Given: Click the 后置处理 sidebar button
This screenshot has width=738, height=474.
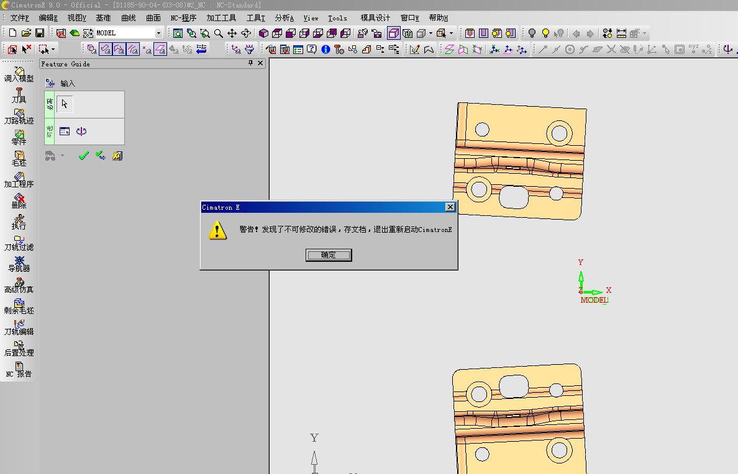Looking at the screenshot, I should [x=19, y=349].
